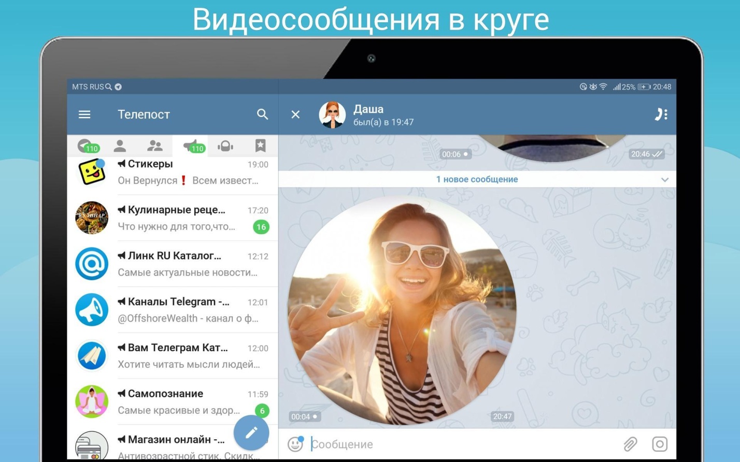This screenshot has height=462, width=740.
Task: Click the Стикеры smiley avatar
Action: tap(92, 172)
